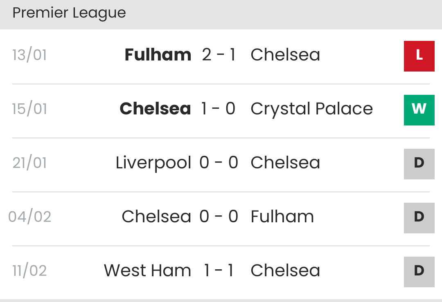Click the D badge for Liverpool match
The width and height of the screenshot is (442, 302).
(419, 164)
